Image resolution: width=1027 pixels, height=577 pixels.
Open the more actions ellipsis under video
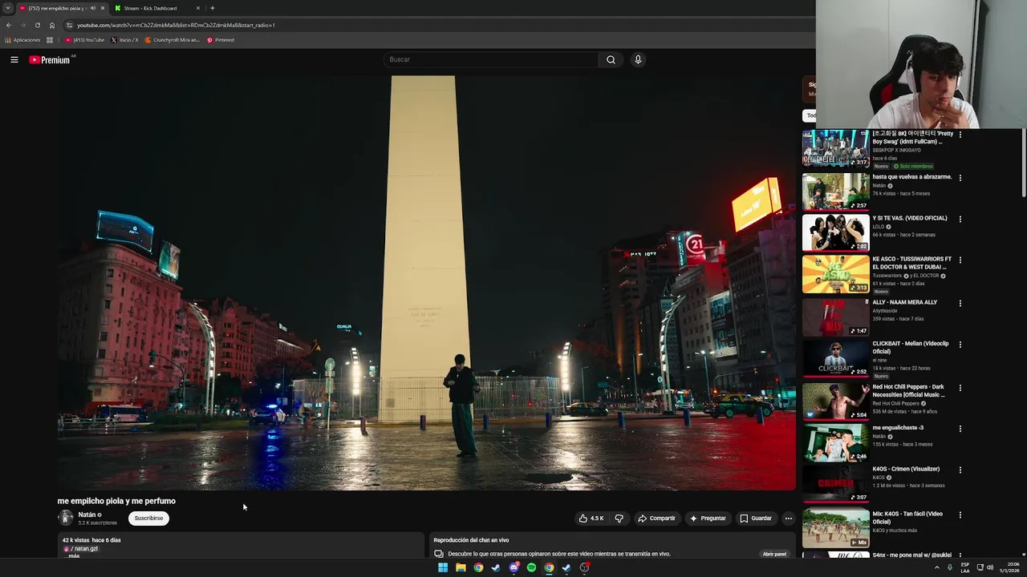click(x=788, y=518)
